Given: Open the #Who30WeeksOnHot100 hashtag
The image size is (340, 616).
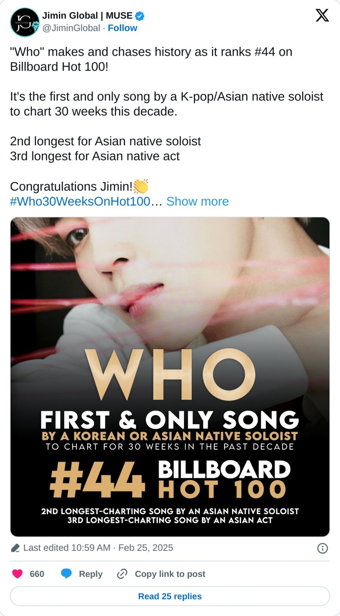Looking at the screenshot, I should [x=80, y=201].
